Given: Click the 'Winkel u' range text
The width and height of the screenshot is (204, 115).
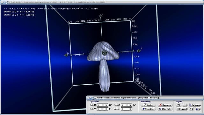Looking at the screenshot, I should pyautogui.click(x=19, y=12).
